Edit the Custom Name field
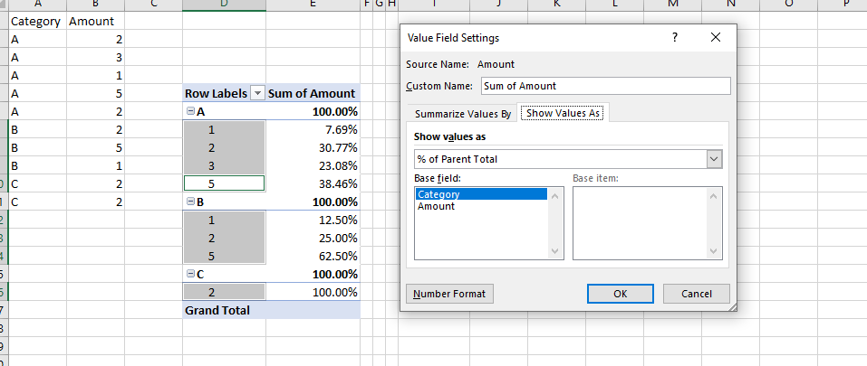867x366 pixels. (x=606, y=86)
